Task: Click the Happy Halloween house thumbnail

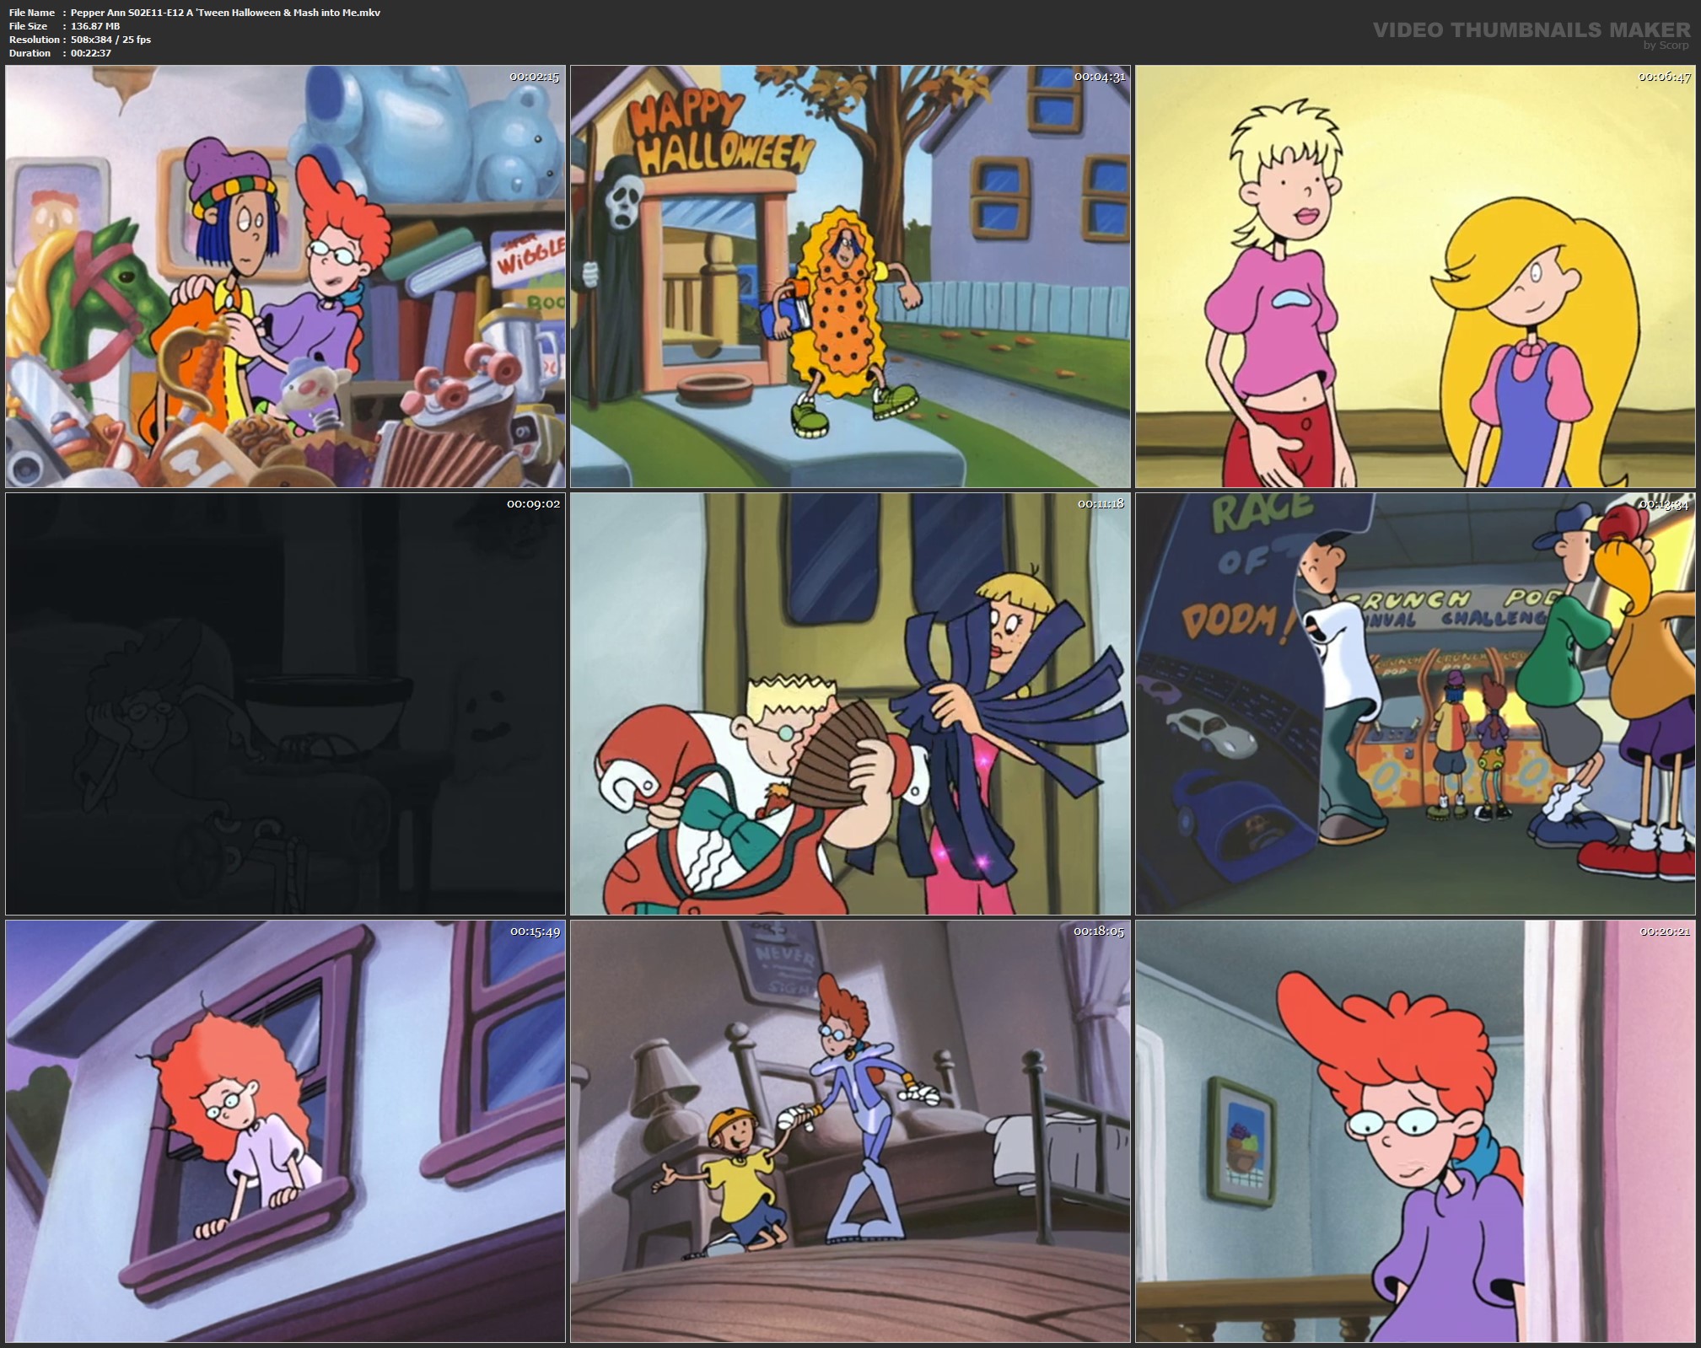Action: 850,277
